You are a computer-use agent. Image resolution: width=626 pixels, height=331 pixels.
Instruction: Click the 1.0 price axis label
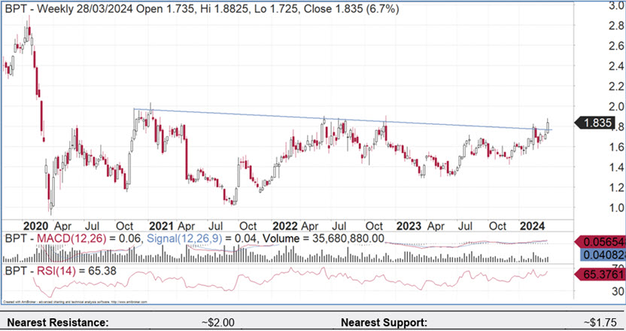pos(616,208)
